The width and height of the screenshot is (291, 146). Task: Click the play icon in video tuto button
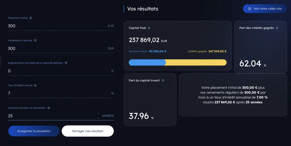(x=250, y=9)
